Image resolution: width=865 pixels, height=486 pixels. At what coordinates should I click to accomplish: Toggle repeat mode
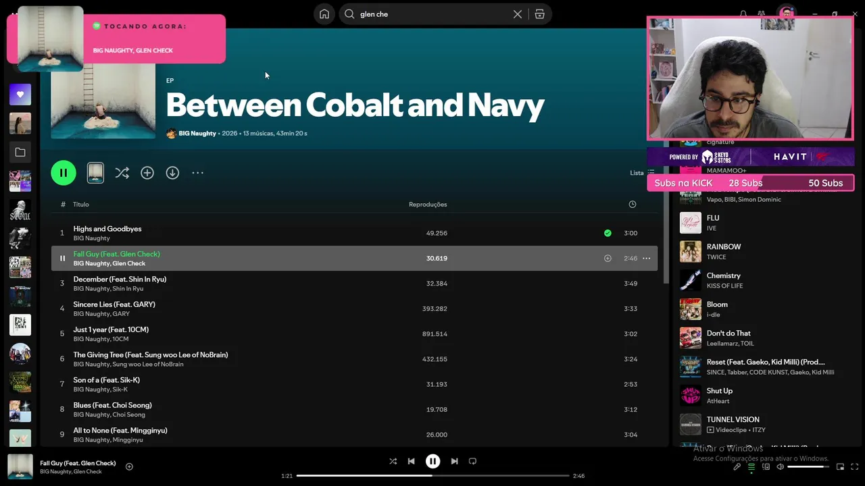coord(472,461)
